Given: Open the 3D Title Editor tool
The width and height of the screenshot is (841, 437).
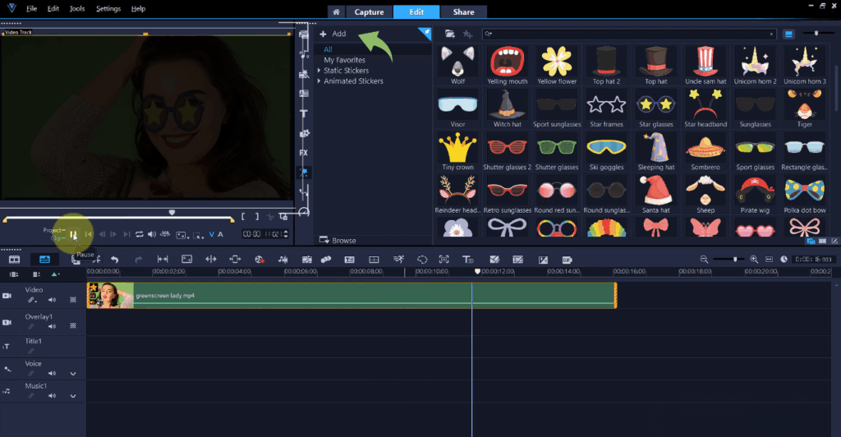Looking at the screenshot, I should click(x=467, y=260).
